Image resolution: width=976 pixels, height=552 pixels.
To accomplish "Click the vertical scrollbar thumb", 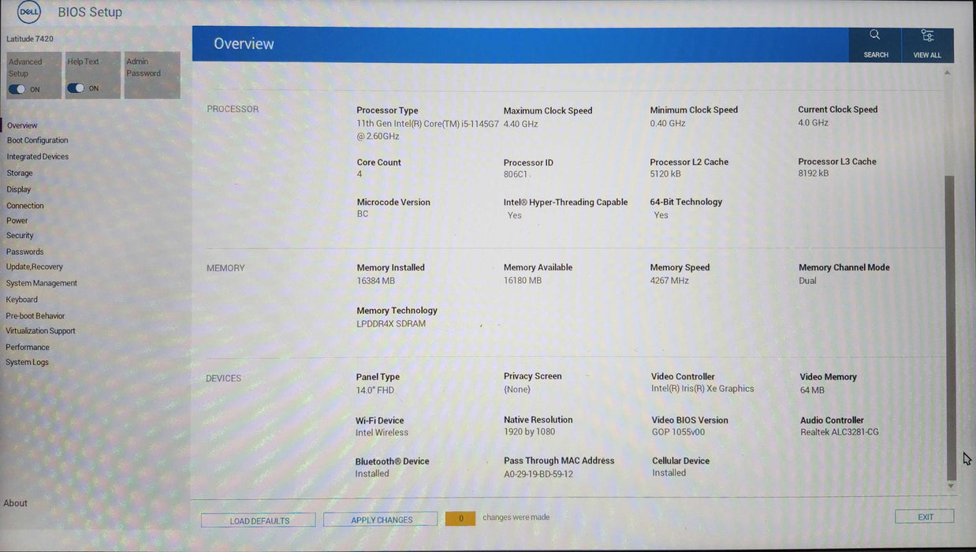I will (950, 323).
